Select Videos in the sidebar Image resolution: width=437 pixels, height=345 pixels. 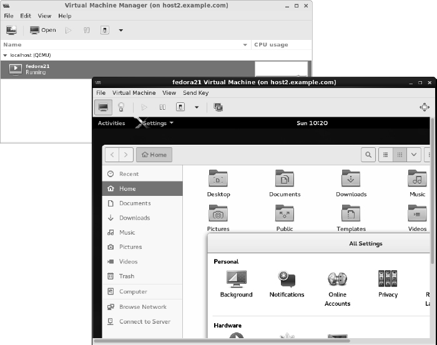point(142,261)
